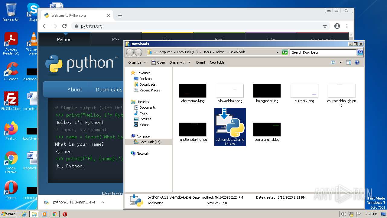Open the Start menu
Image resolution: width=387 pixels, height=218 pixels.
click(x=8, y=214)
